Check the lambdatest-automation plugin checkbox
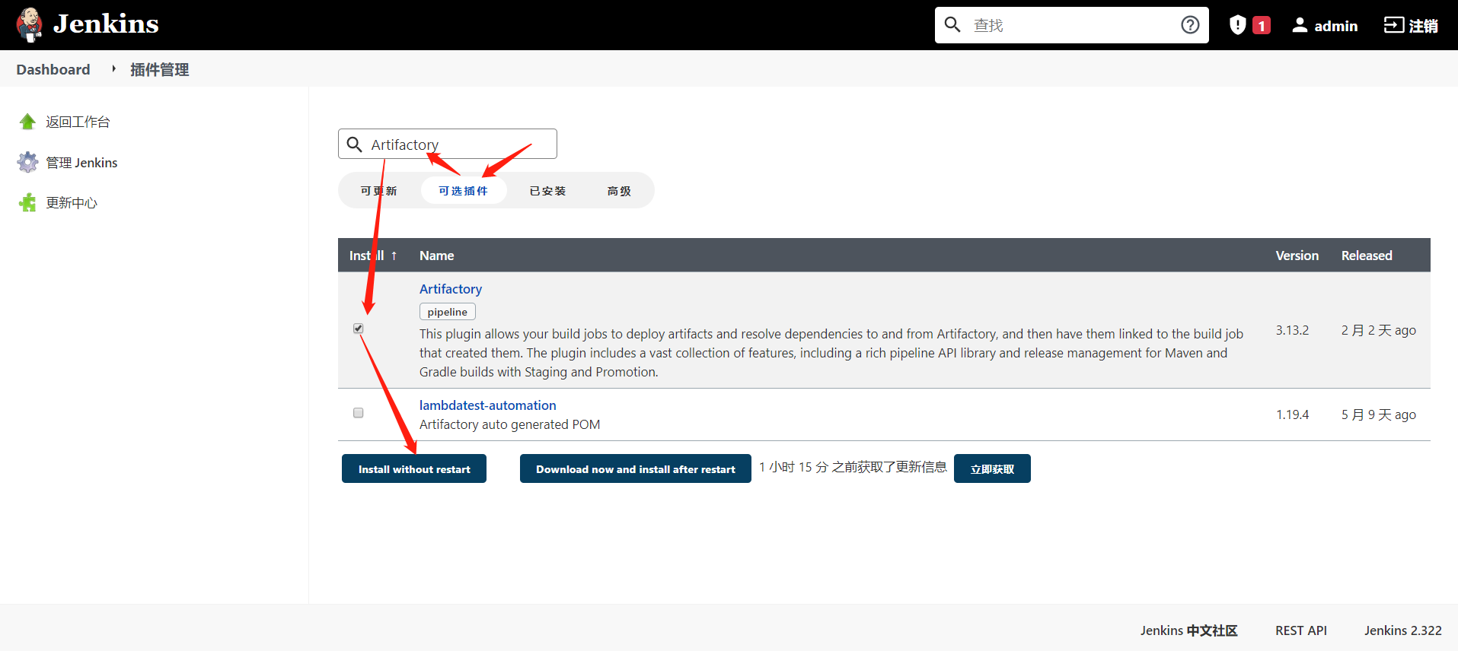This screenshot has width=1458, height=651. (359, 413)
